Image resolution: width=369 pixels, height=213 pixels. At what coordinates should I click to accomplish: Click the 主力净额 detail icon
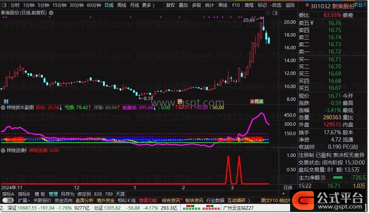pyautogui.click(x=323, y=178)
